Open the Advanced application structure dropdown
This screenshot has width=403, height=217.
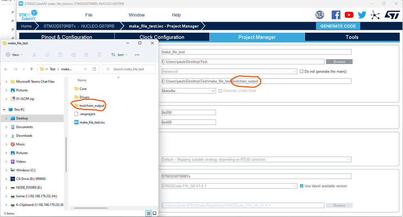229,72
